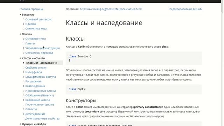Open Расширения page
This screenshot has height=126, width=224.
(x=33, y=81)
